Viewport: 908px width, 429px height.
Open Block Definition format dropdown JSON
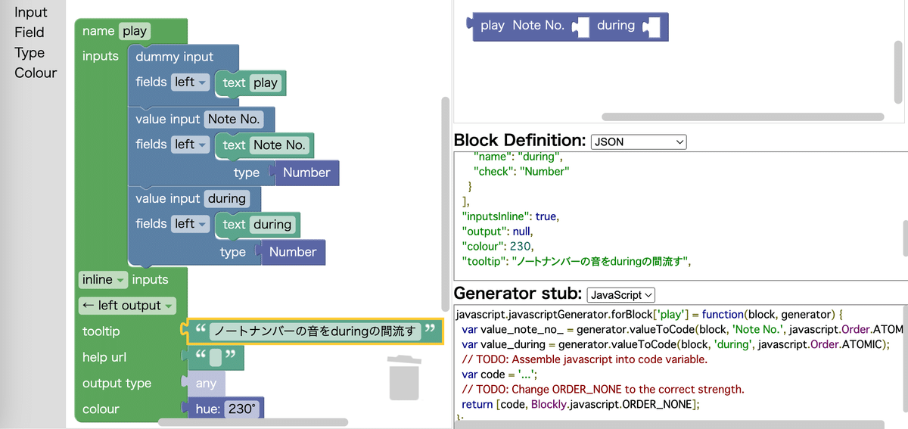pyautogui.click(x=638, y=141)
